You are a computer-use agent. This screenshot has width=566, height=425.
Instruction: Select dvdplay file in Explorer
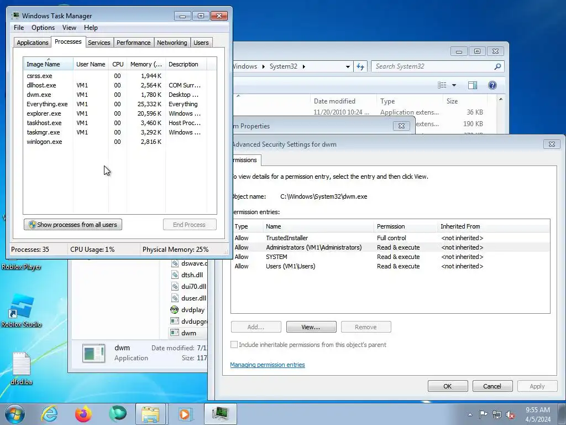[x=188, y=310]
